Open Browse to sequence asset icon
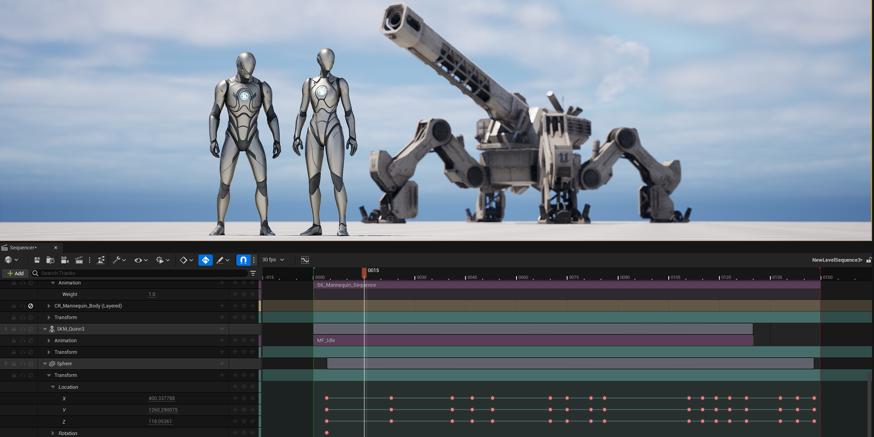 [50, 260]
